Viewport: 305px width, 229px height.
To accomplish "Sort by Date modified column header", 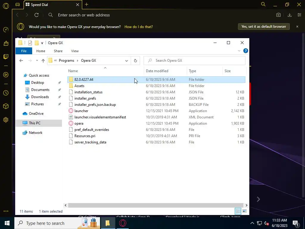I will [166, 71].
